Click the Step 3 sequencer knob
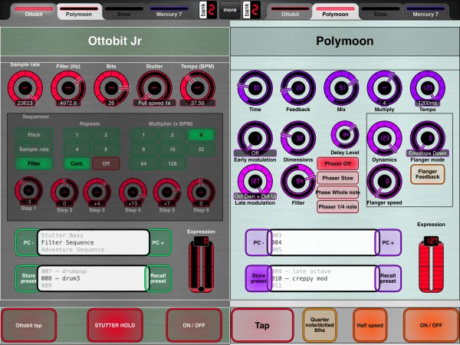 point(97,192)
